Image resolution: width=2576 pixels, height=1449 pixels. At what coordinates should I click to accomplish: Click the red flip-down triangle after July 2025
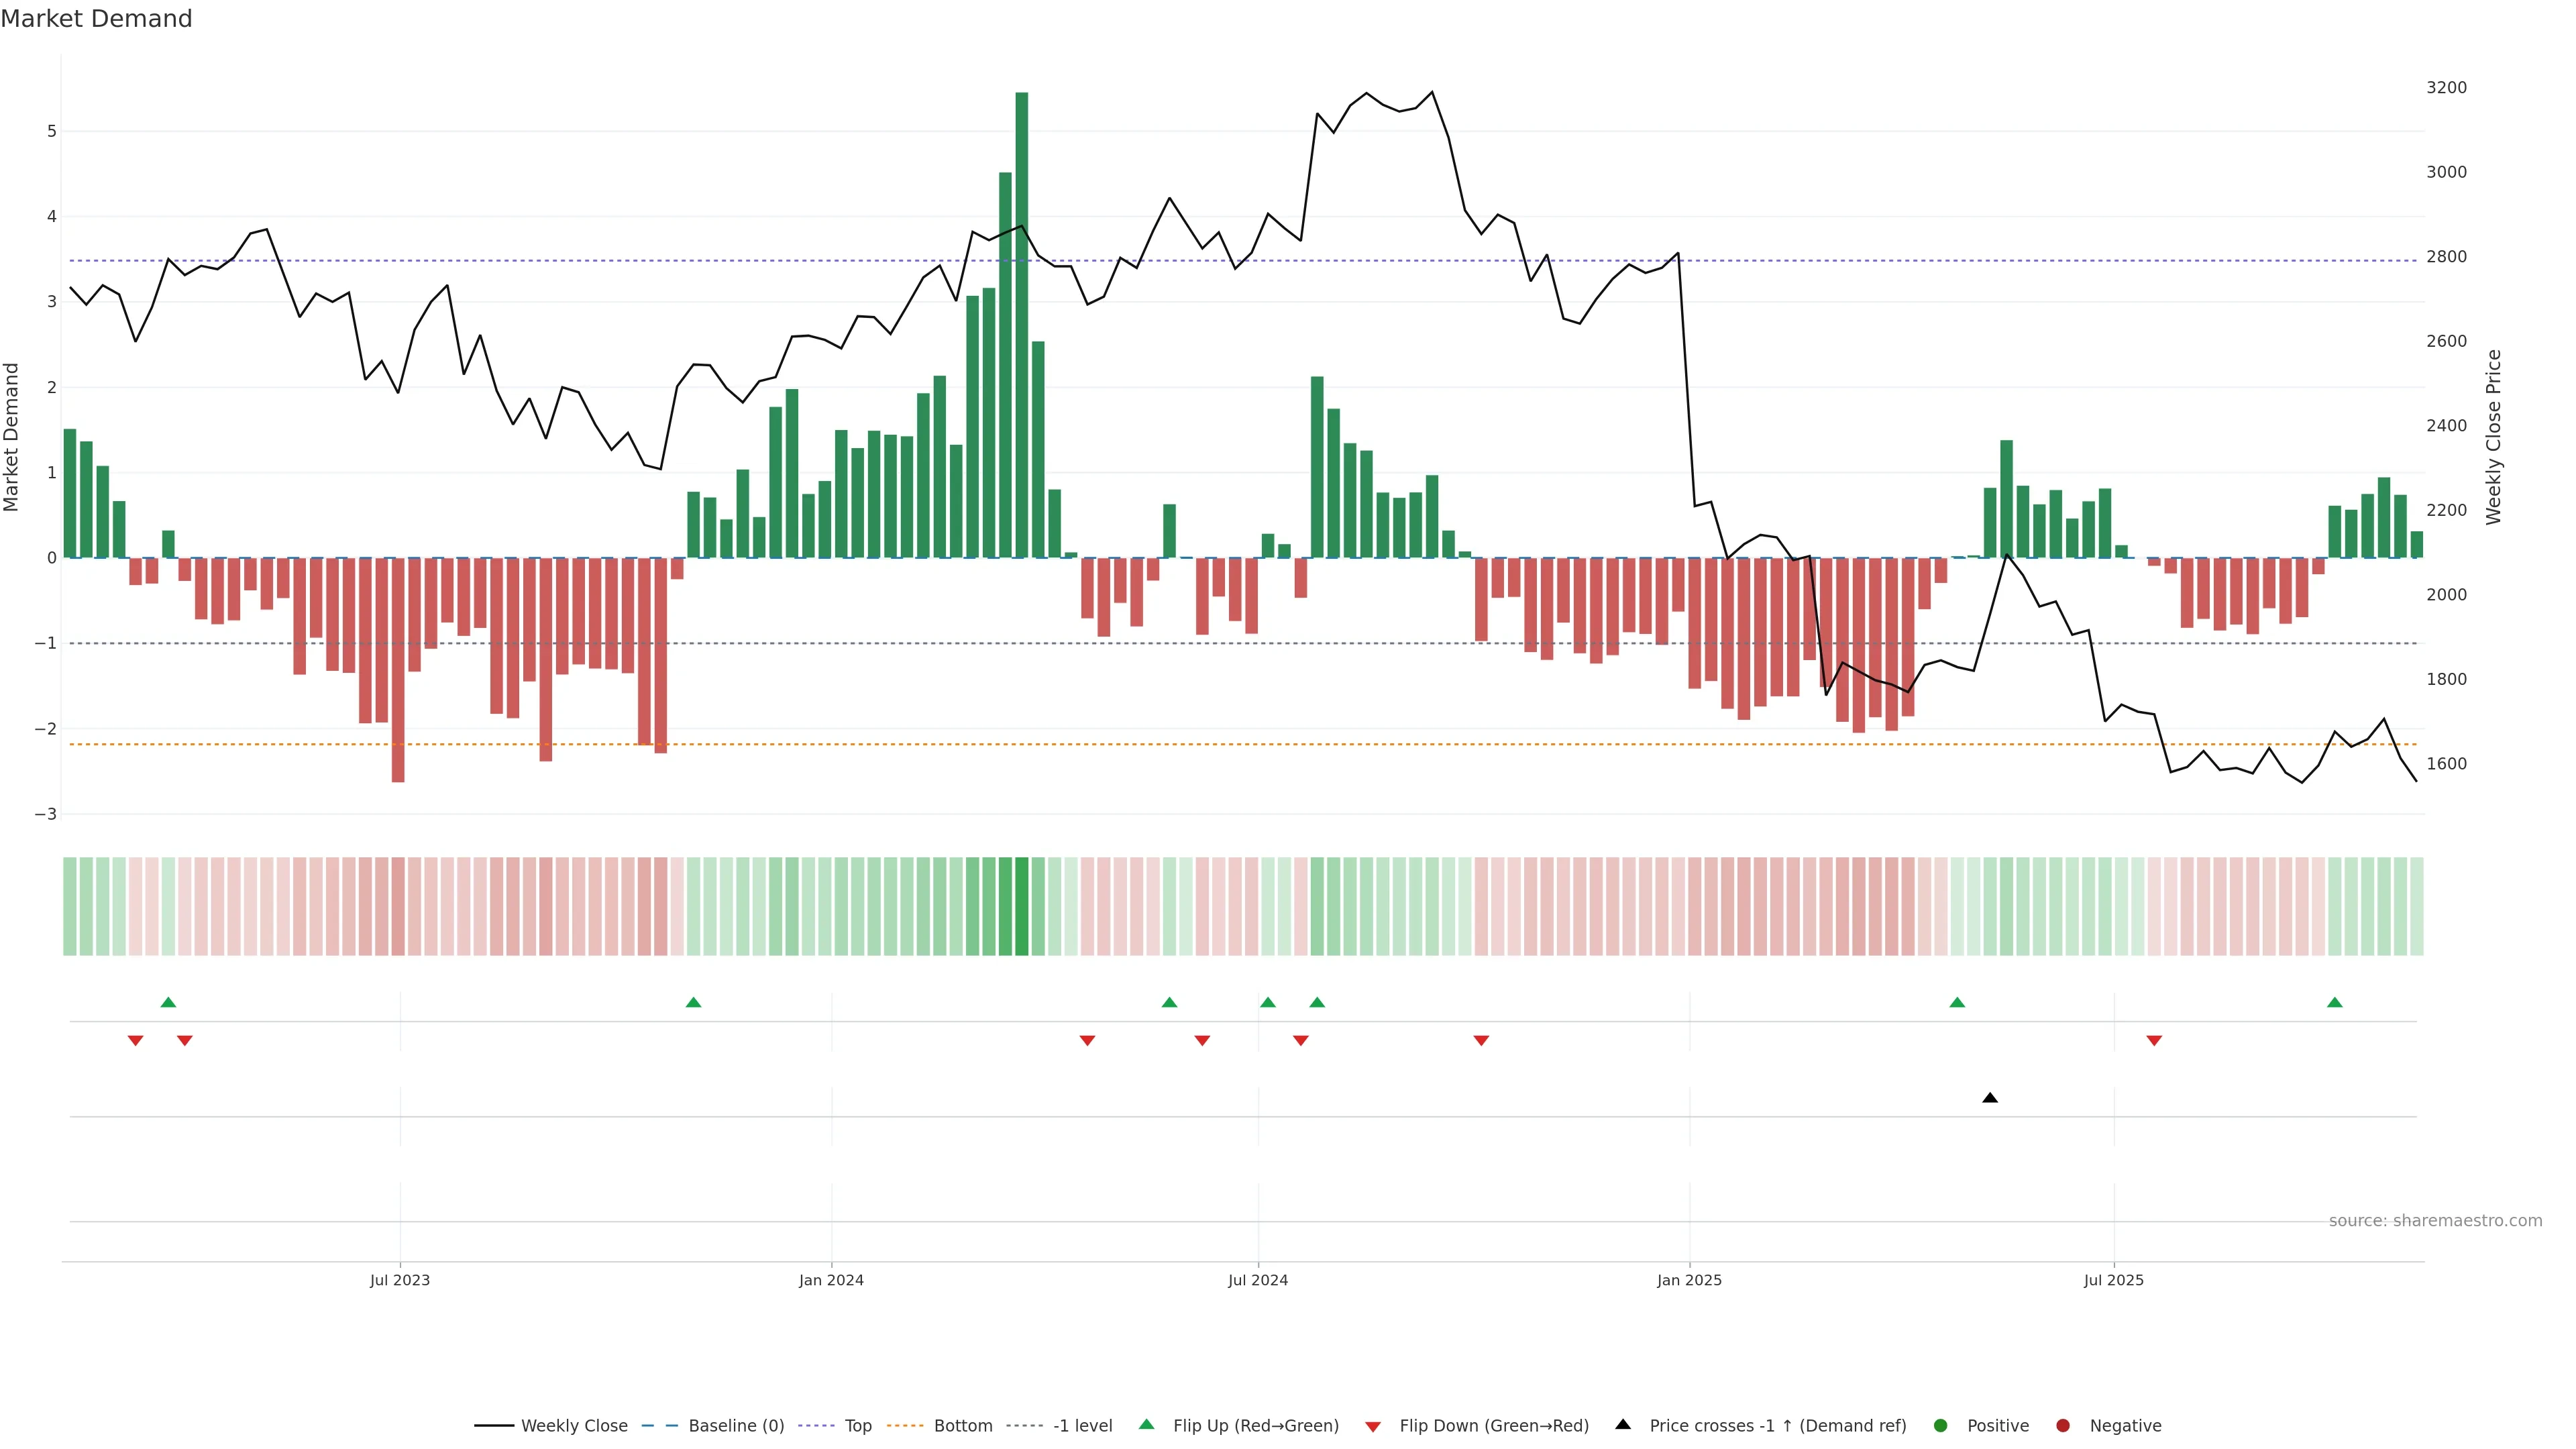coord(2154,1041)
